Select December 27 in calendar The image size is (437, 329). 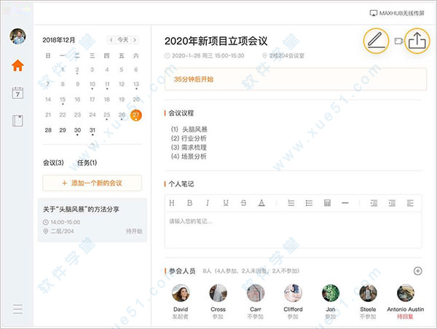coord(135,115)
